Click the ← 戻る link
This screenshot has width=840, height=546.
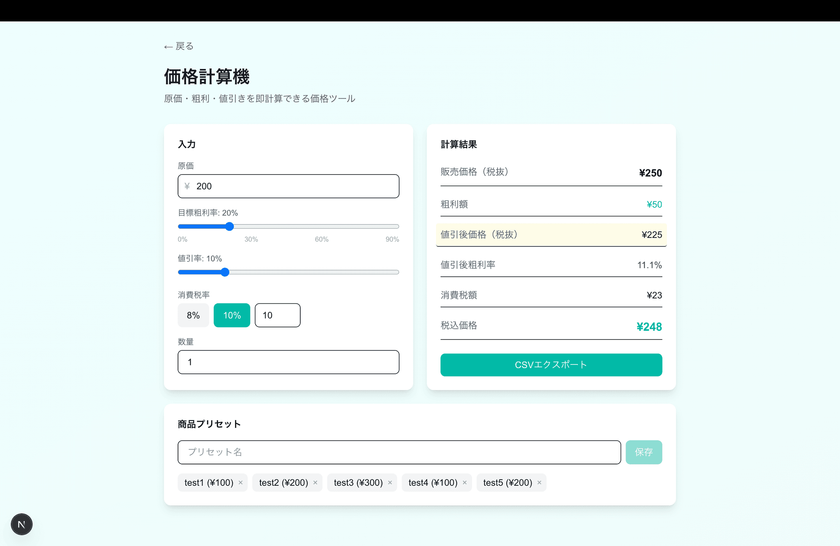178,46
